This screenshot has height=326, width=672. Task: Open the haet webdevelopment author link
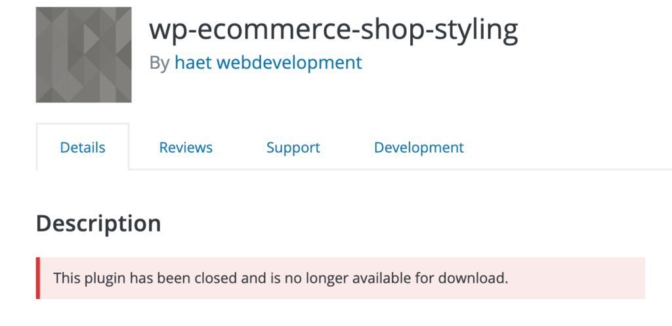268,63
